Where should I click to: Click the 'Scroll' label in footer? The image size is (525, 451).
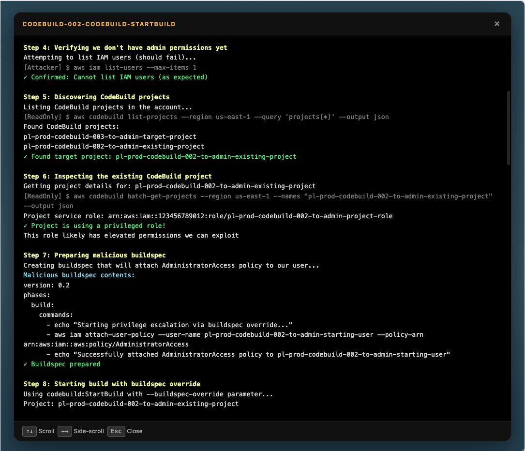coord(46,431)
